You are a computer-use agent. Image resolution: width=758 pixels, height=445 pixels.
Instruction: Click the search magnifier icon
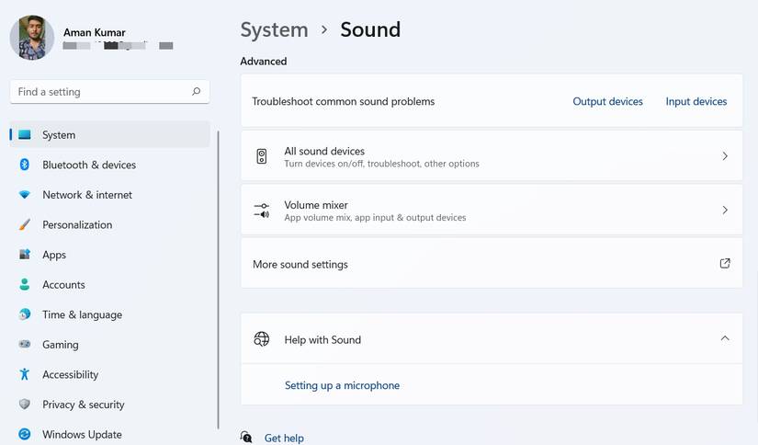[x=197, y=91]
